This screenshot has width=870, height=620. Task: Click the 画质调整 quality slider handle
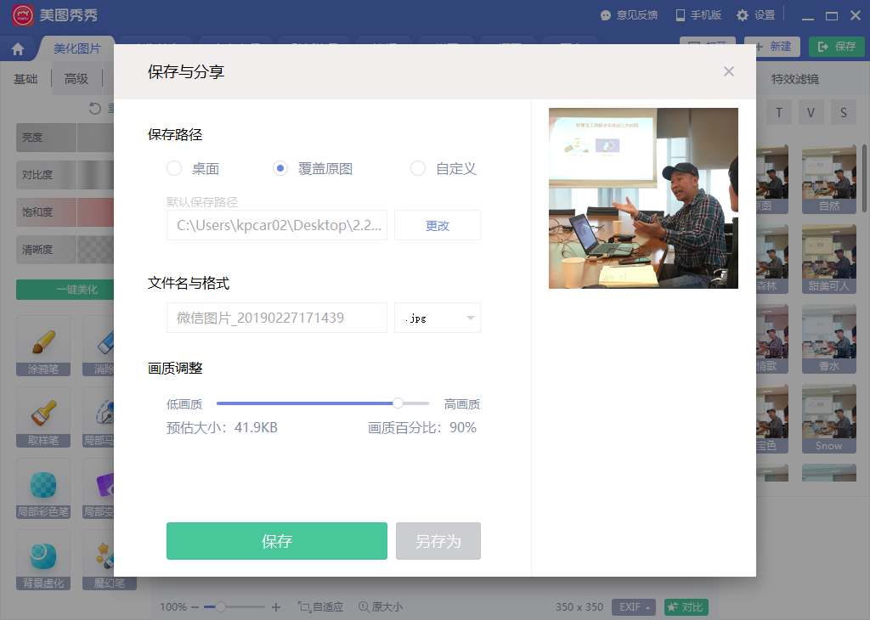pyautogui.click(x=398, y=403)
